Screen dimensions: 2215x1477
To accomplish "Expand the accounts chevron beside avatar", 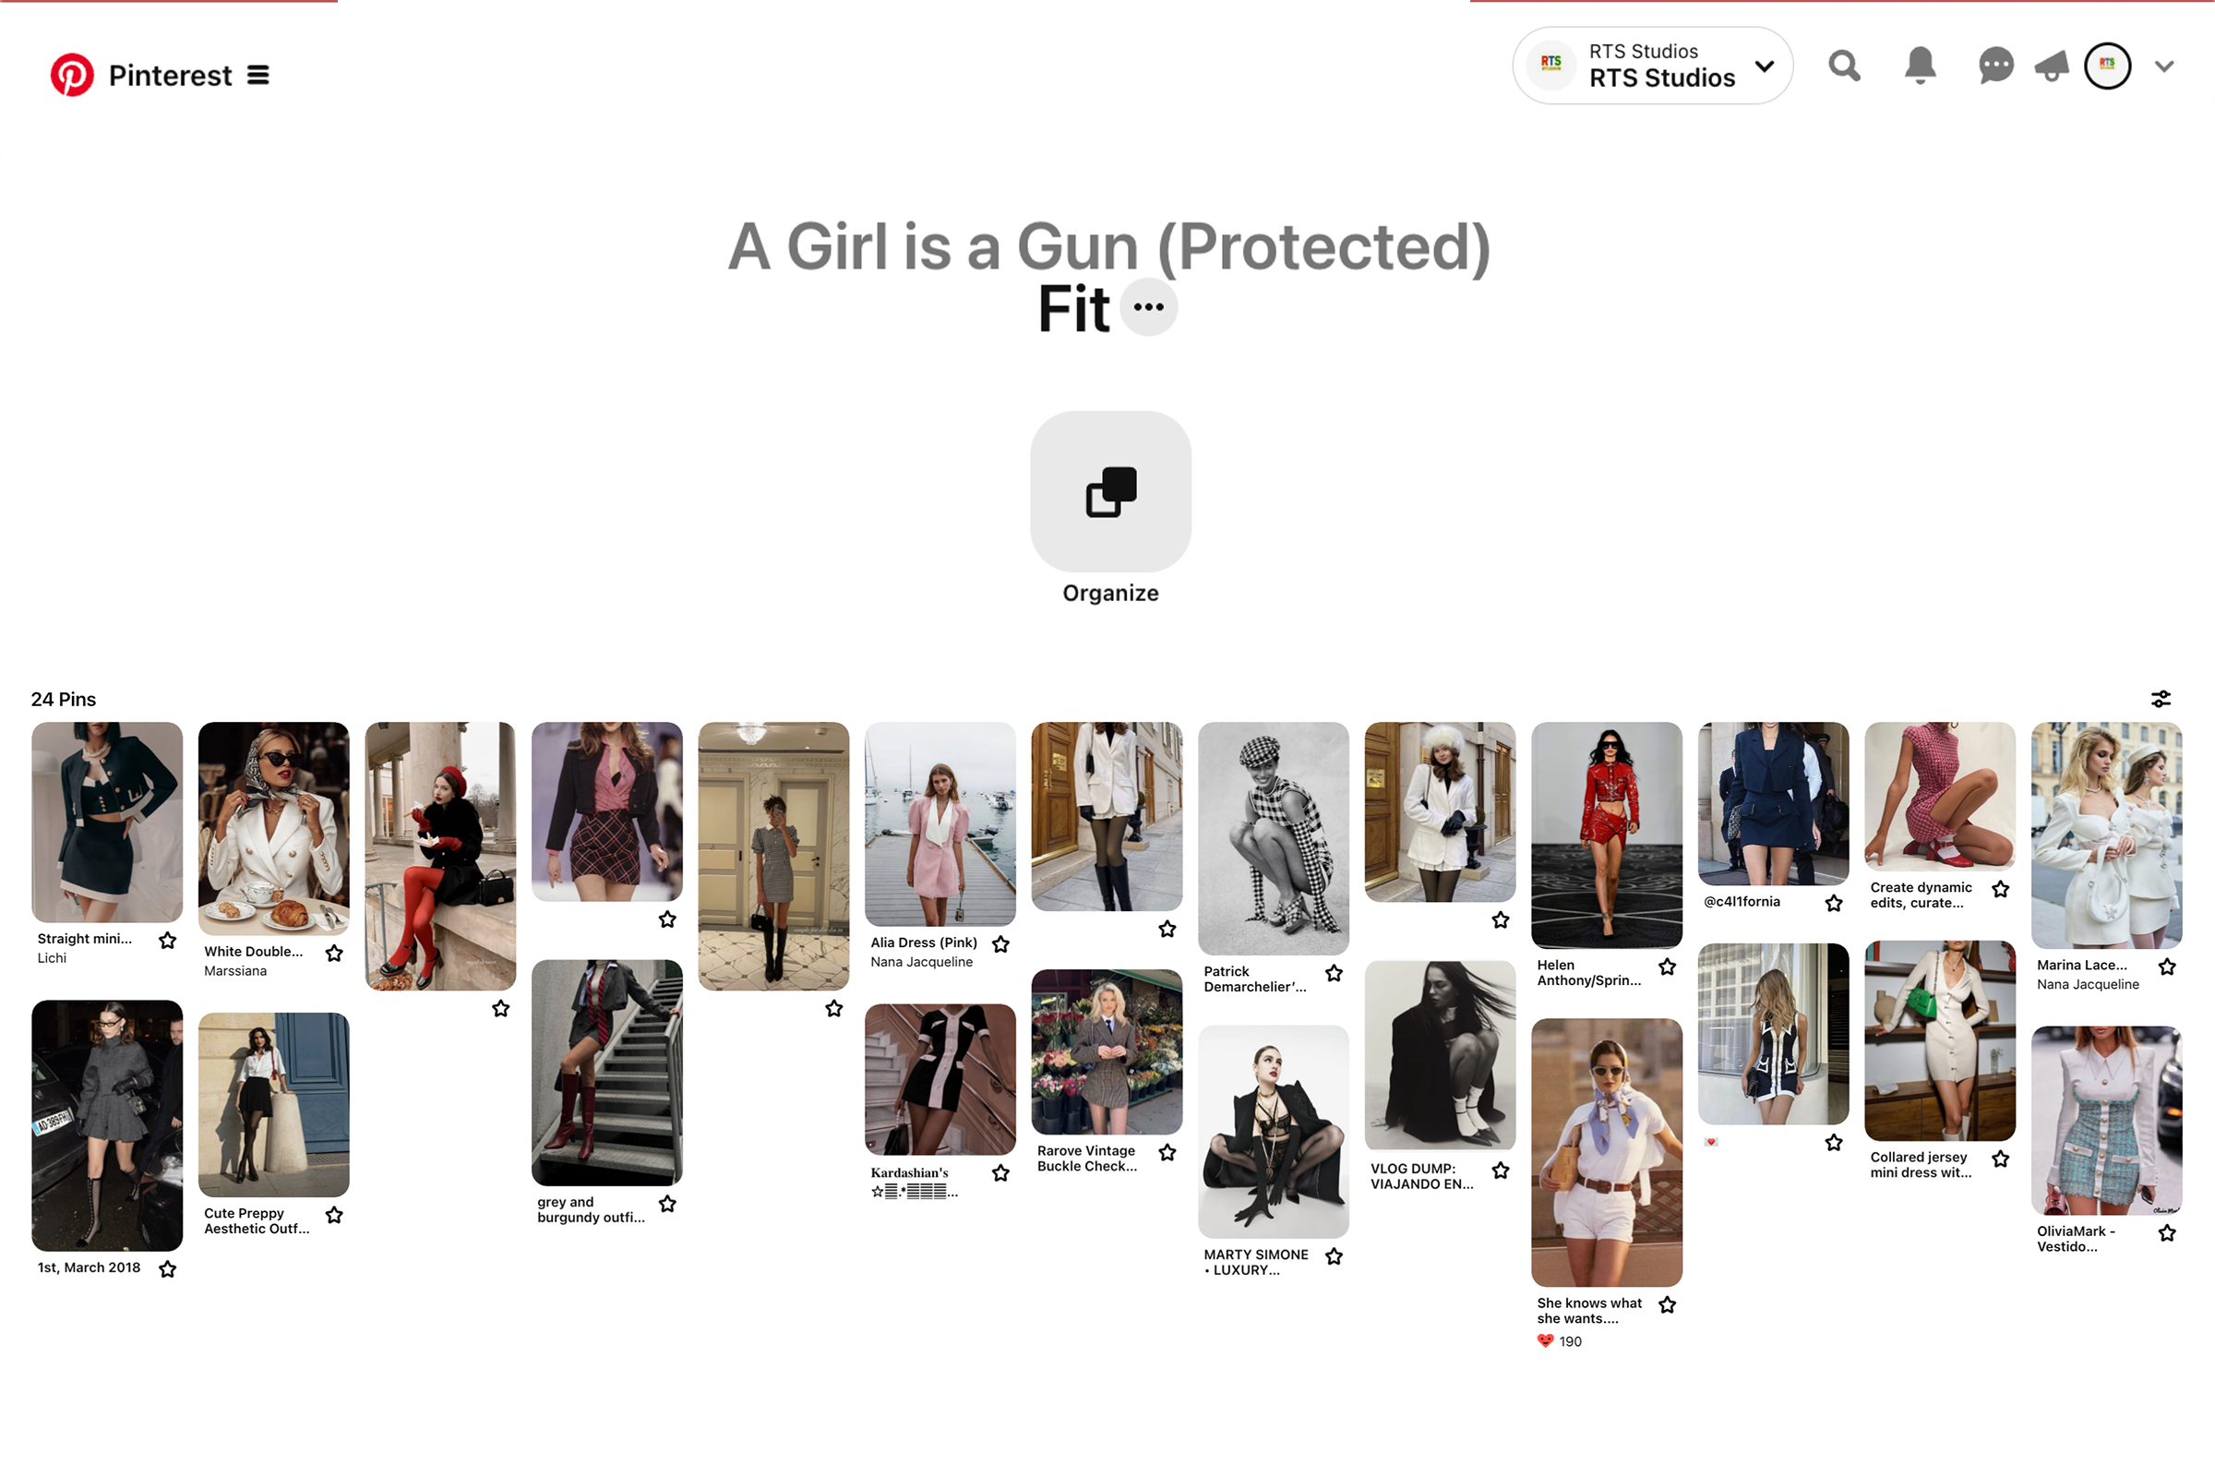I will click(x=2164, y=66).
